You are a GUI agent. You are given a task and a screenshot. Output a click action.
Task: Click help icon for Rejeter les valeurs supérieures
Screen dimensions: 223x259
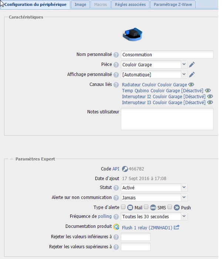(116, 247)
